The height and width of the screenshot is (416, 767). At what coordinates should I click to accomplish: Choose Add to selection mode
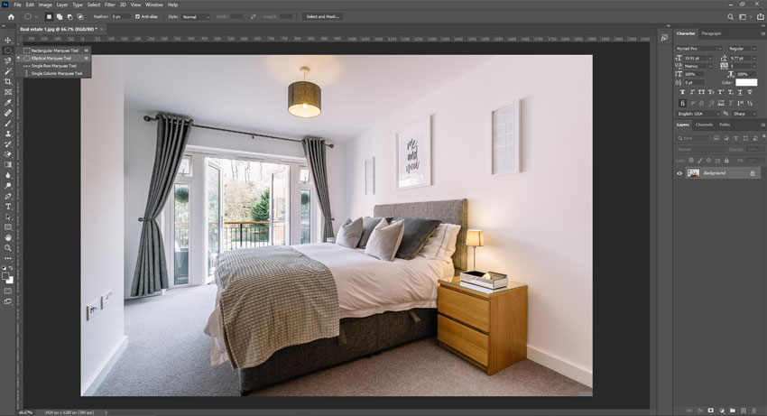click(60, 16)
